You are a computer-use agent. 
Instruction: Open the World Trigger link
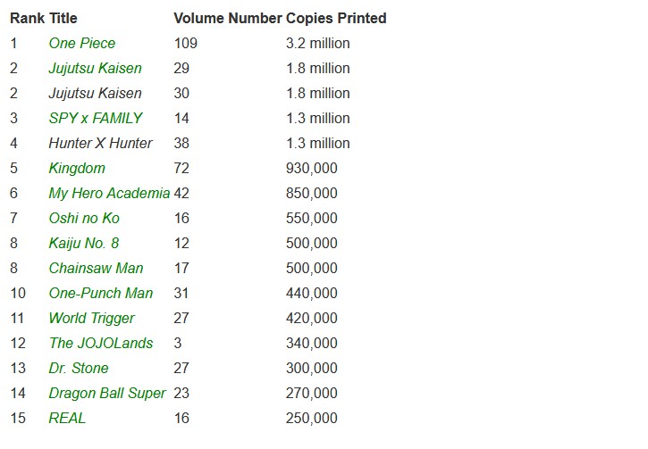(x=91, y=318)
